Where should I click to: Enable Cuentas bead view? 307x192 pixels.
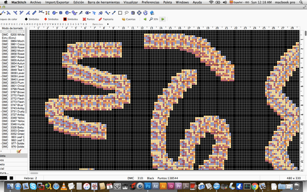129,19
